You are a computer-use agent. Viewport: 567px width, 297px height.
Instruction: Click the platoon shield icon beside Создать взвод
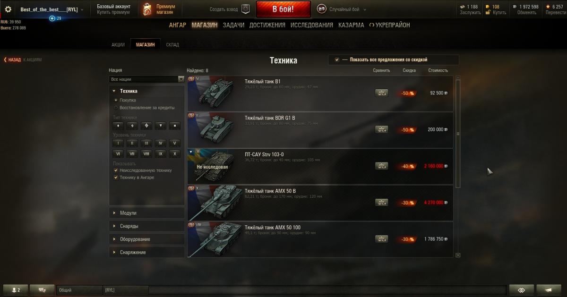[x=245, y=9]
